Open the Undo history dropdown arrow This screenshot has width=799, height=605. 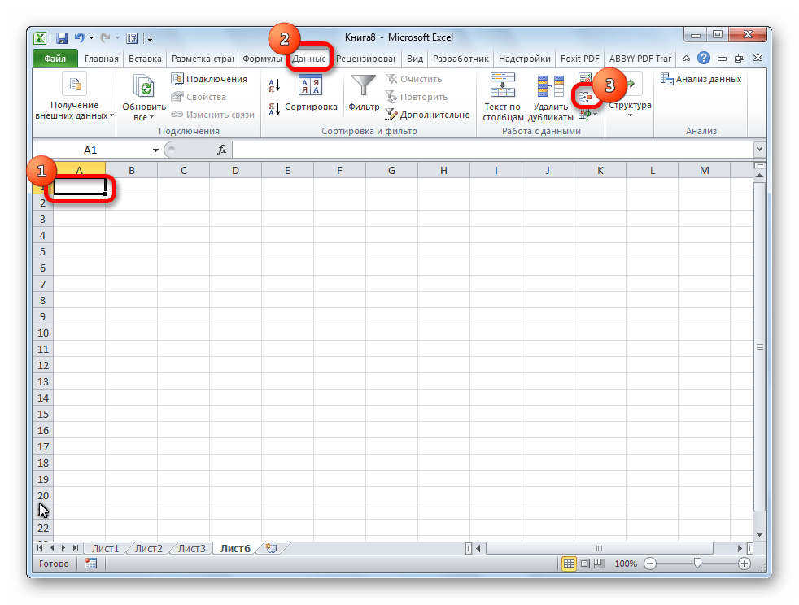click(91, 38)
